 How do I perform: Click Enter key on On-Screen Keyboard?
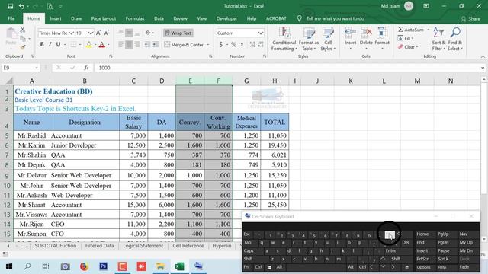click(391, 250)
